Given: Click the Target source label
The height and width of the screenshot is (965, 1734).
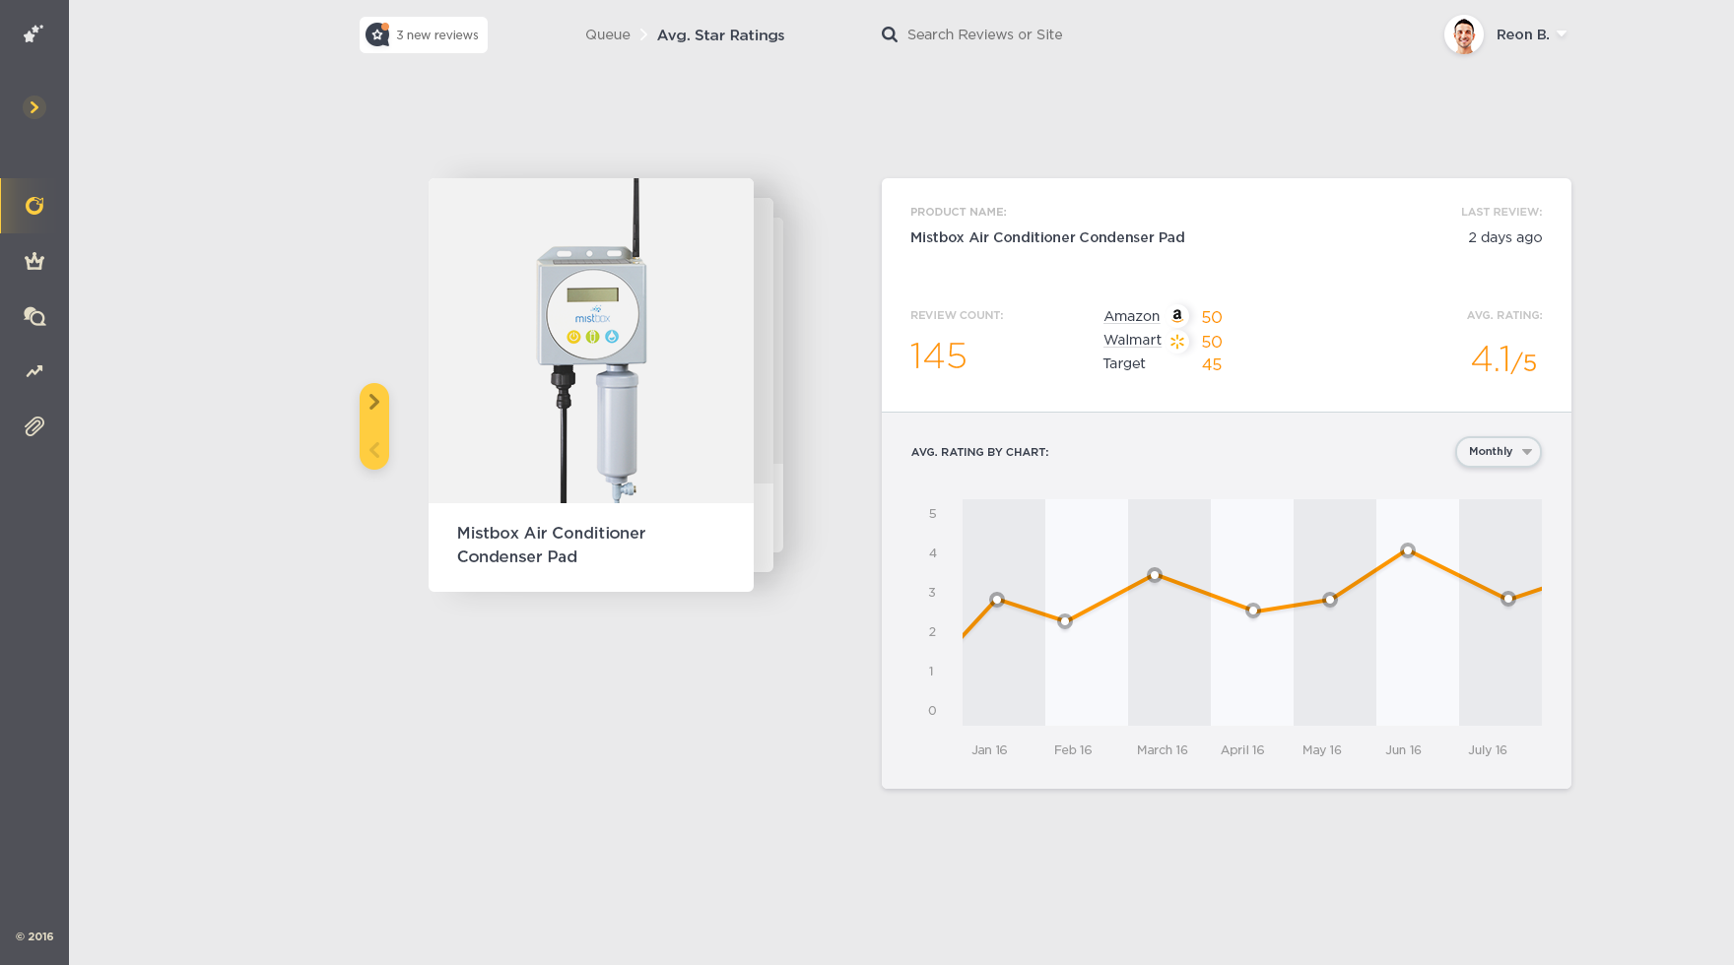Looking at the screenshot, I should pos(1124,363).
